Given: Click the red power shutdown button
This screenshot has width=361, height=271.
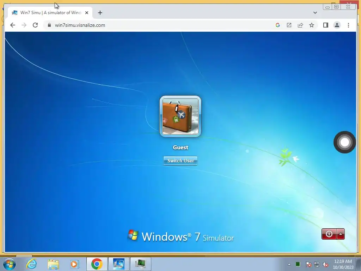Looking at the screenshot, I should coord(329,234).
